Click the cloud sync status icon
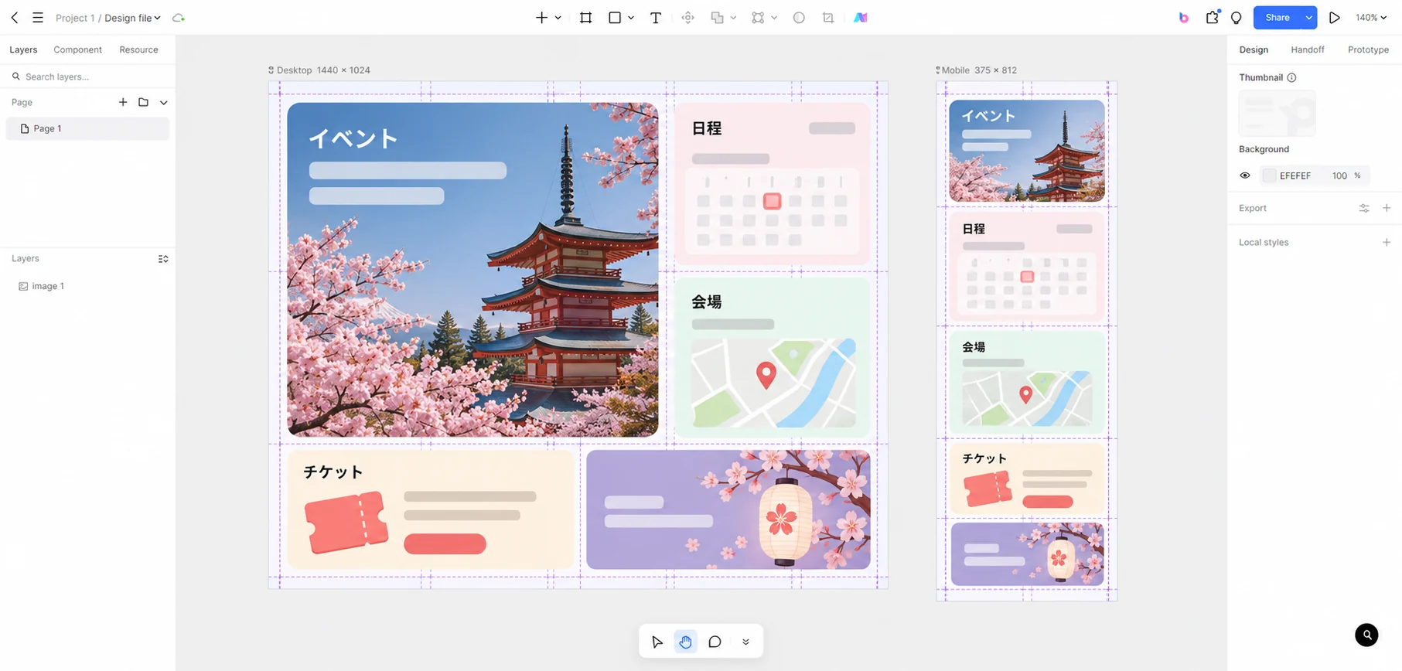The width and height of the screenshot is (1402, 671). point(179,18)
